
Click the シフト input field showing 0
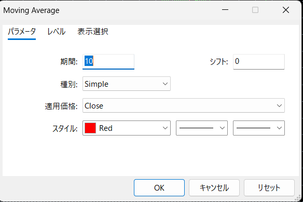click(x=259, y=61)
